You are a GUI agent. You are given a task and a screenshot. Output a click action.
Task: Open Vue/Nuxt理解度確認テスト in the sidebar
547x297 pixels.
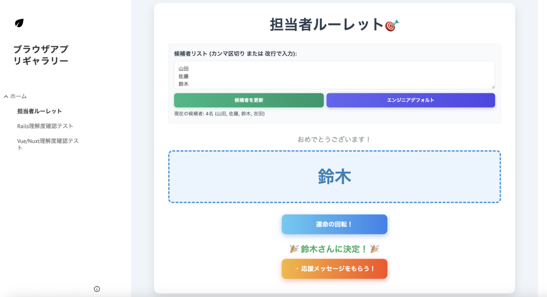(48, 144)
